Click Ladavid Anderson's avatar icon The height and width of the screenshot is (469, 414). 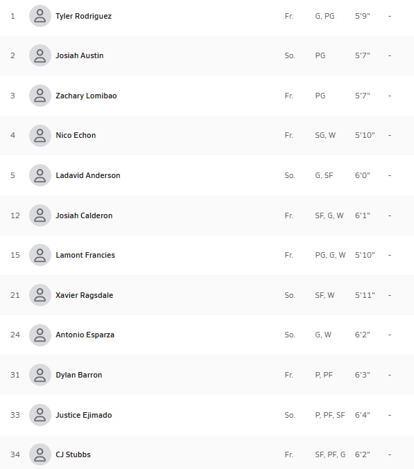click(40, 175)
